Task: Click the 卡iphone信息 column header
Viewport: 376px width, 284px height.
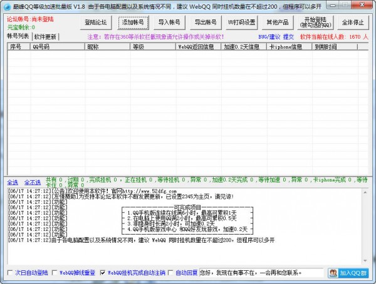Action: [x=289, y=47]
